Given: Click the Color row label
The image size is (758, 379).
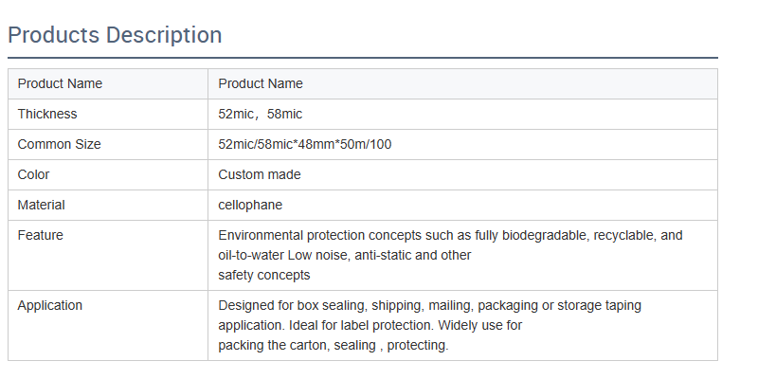Looking at the screenshot, I should pyautogui.click(x=33, y=174).
